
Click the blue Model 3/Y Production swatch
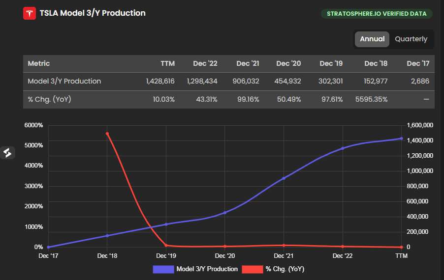point(163,269)
